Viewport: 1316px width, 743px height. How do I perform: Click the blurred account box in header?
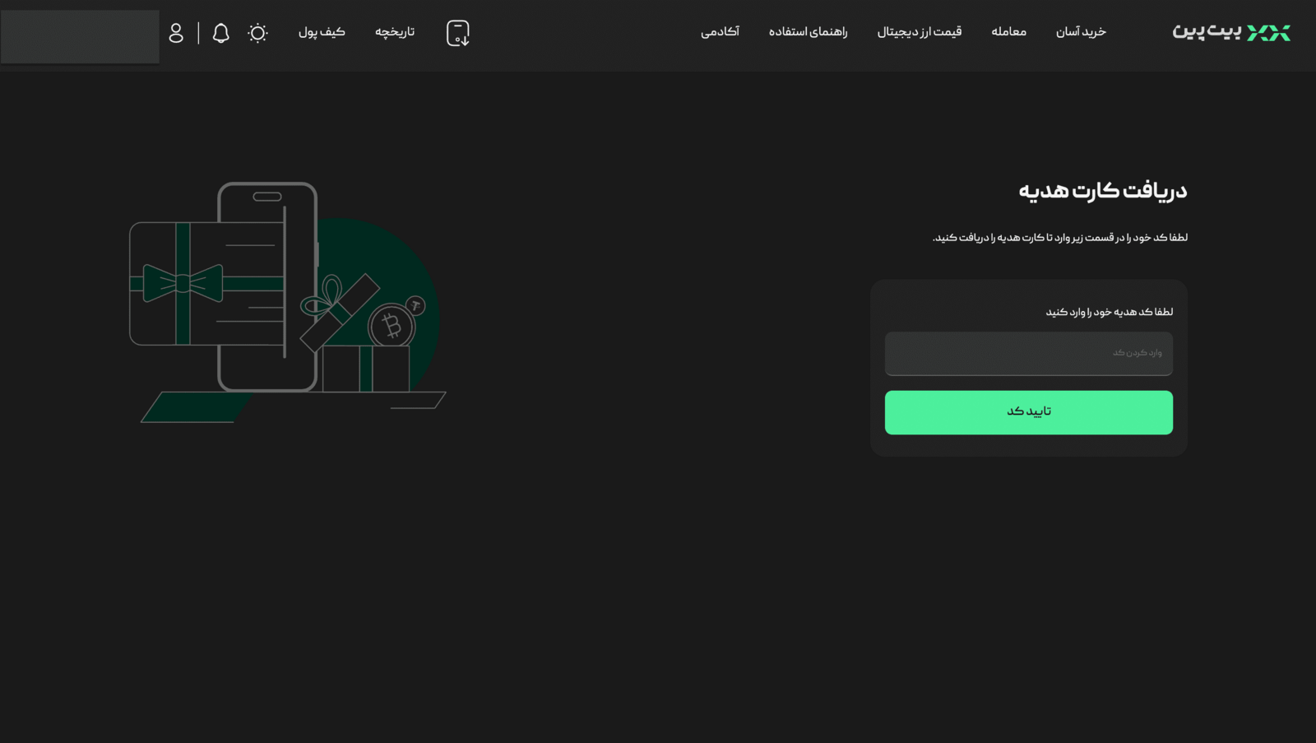80,36
